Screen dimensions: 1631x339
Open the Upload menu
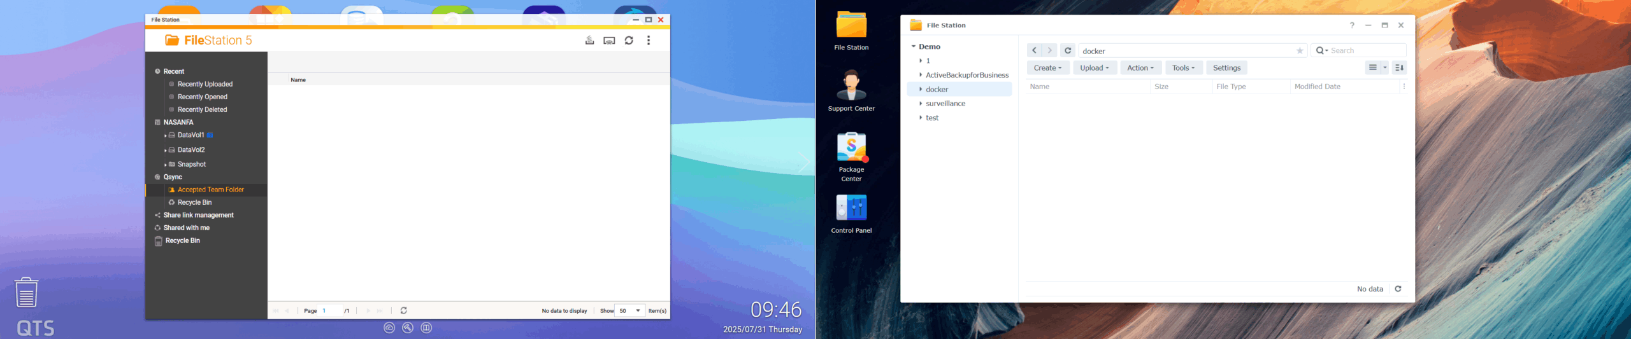coord(1095,67)
